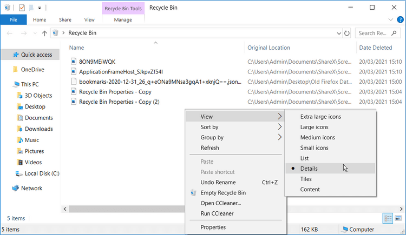Select the Details view option
Image resolution: width=406 pixels, height=235 pixels.
point(330,169)
